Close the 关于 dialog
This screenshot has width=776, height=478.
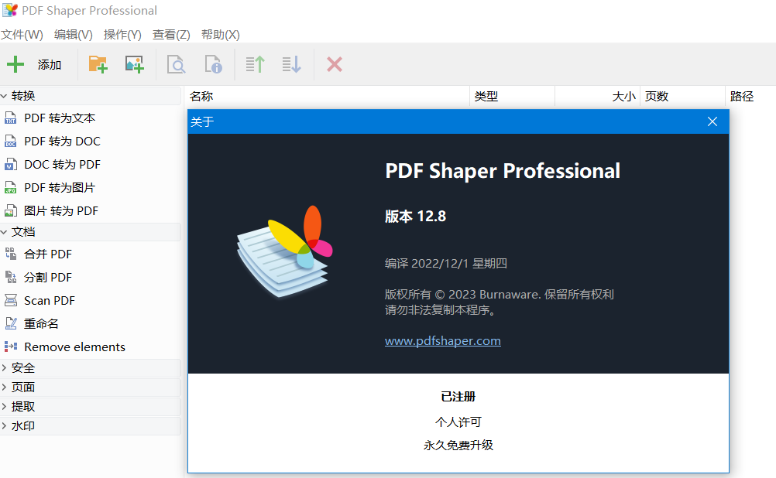point(712,121)
